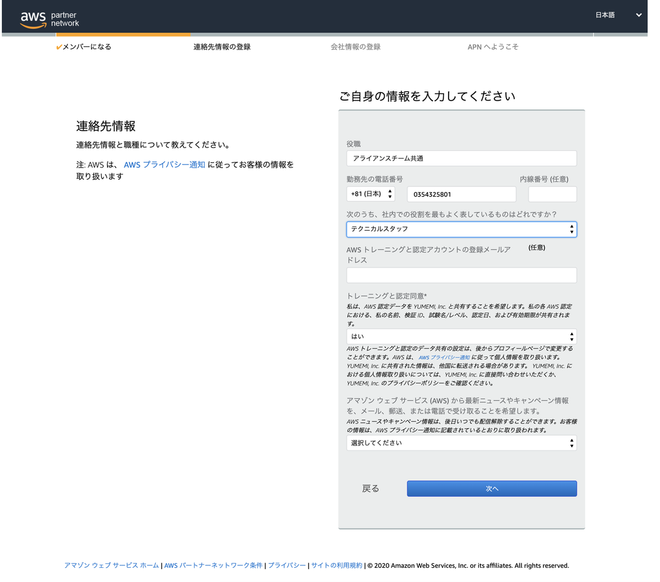
Task: Open the サイトの利用規約 footer link
Action: pos(336,566)
